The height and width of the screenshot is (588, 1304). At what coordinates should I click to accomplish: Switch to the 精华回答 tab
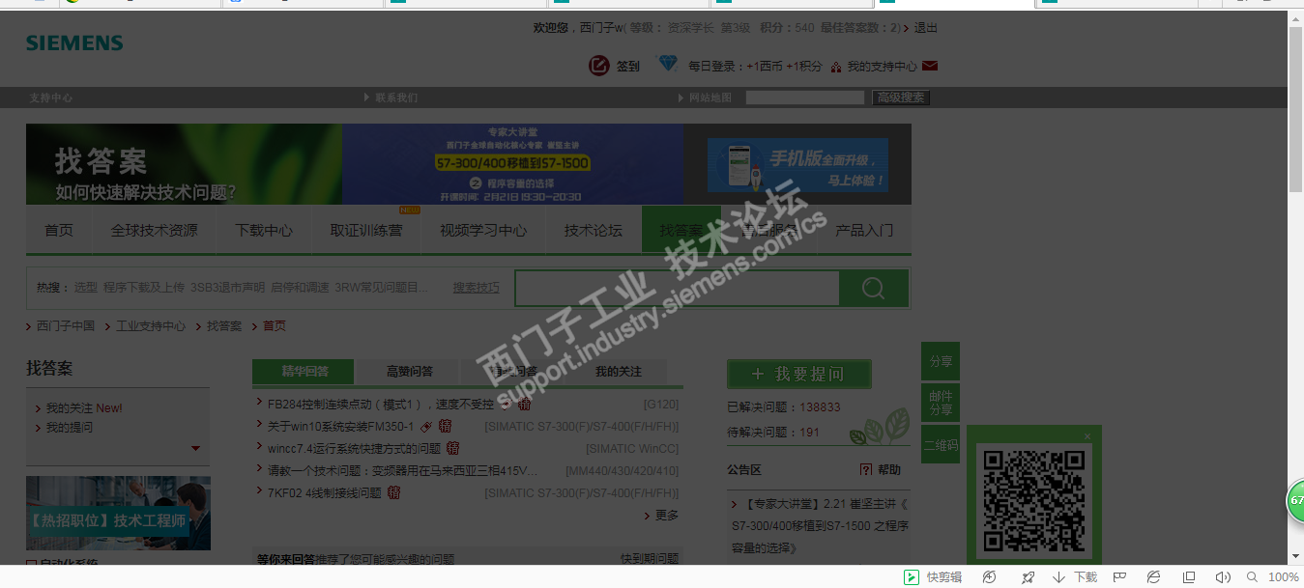pos(304,372)
